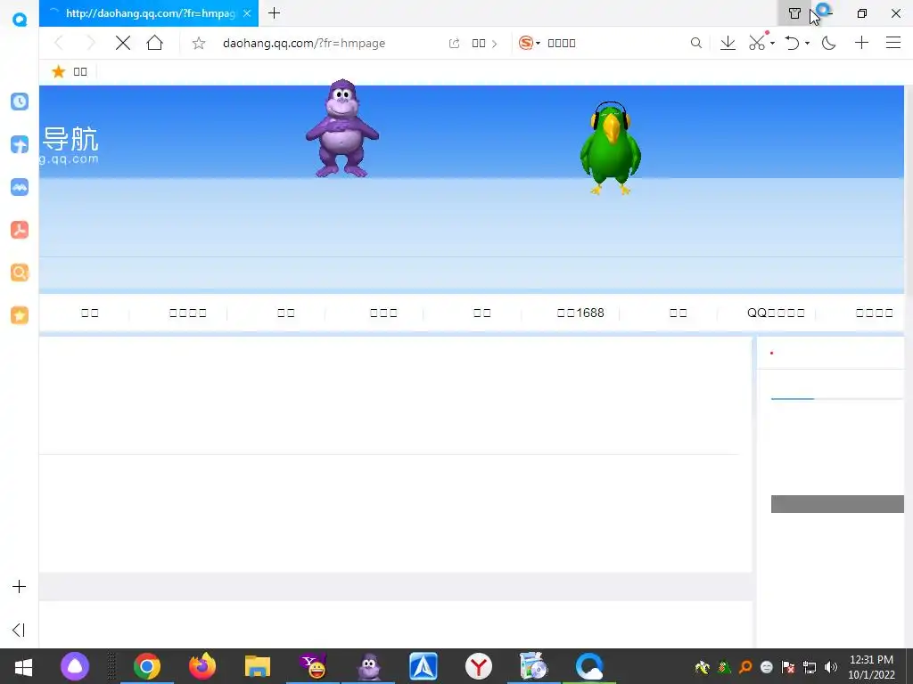The width and height of the screenshot is (913, 684).
Task: Click the volume speaker tray icon
Action: 831,667
